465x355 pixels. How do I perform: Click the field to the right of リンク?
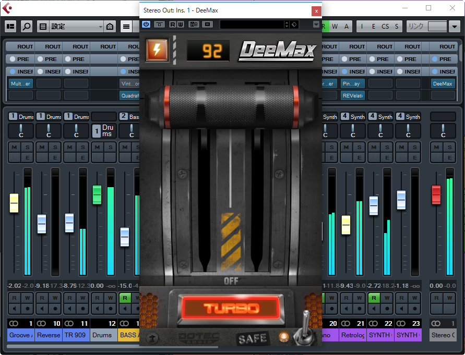tap(437, 27)
